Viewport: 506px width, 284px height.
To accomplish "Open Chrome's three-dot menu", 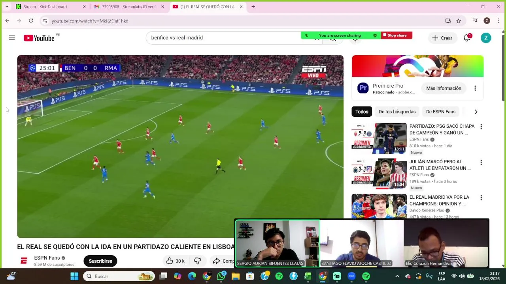I will [498, 21].
